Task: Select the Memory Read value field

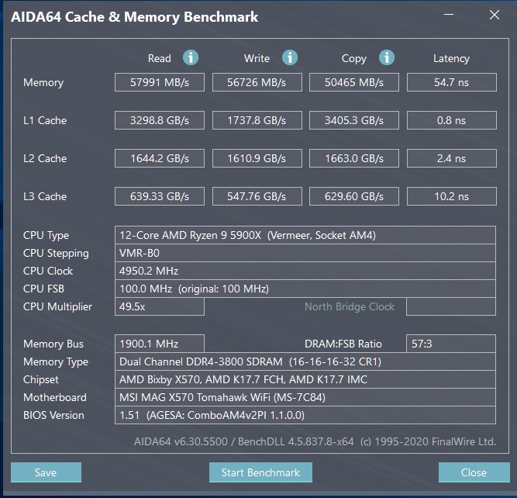Action: pyautogui.click(x=160, y=82)
